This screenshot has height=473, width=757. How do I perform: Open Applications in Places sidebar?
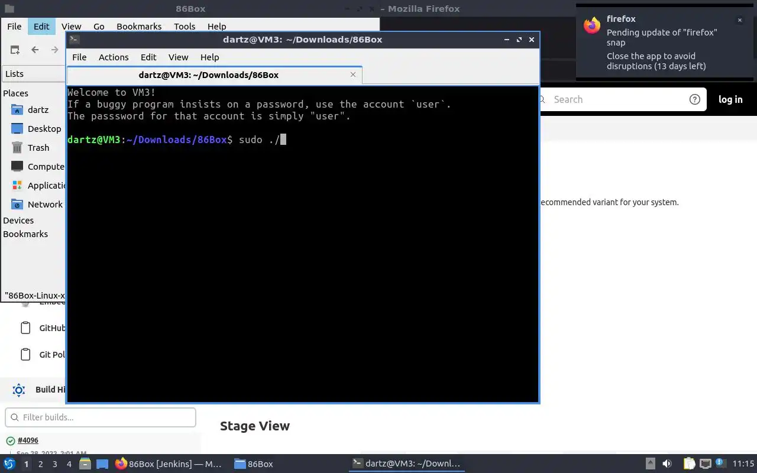pyautogui.click(x=38, y=186)
